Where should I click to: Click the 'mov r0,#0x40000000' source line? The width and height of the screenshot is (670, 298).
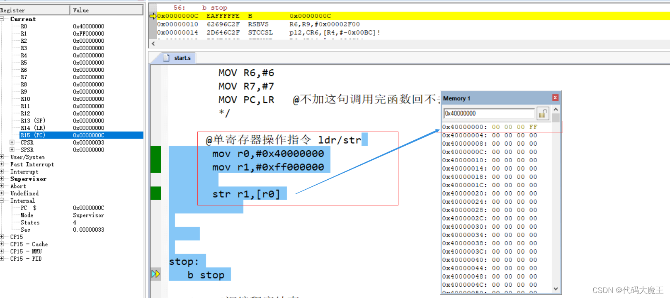[268, 154]
